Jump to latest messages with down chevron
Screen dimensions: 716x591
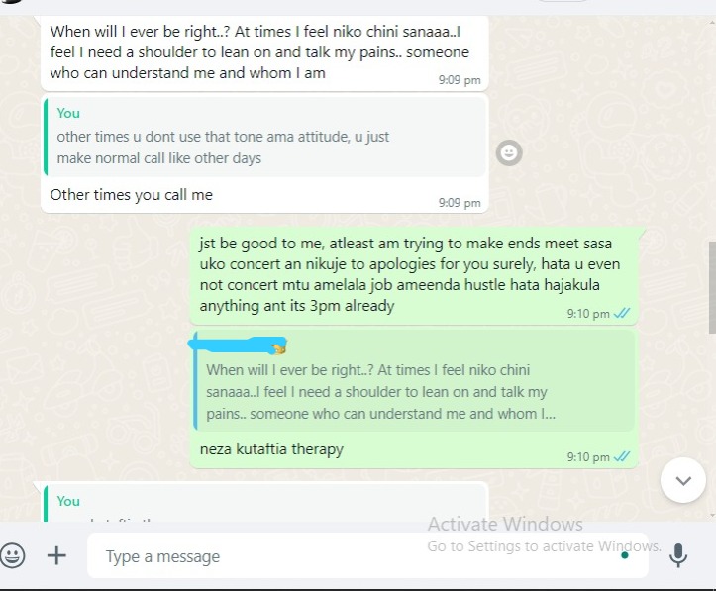pyautogui.click(x=683, y=480)
